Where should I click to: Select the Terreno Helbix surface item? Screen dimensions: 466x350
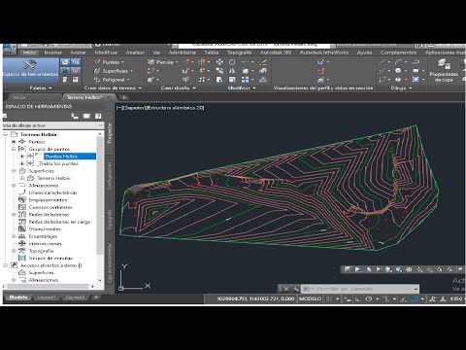53,178
